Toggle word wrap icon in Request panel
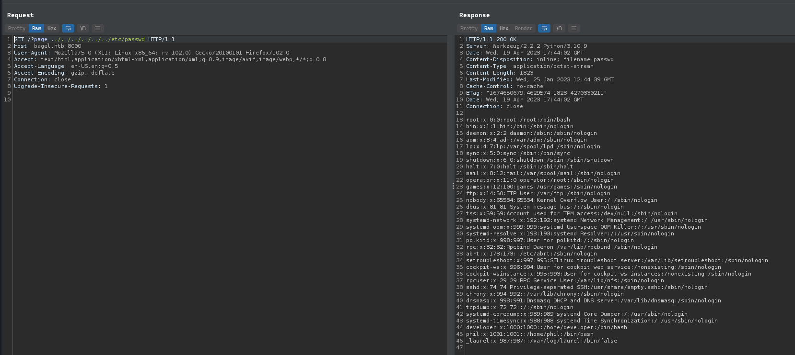795x355 pixels. pos(68,28)
